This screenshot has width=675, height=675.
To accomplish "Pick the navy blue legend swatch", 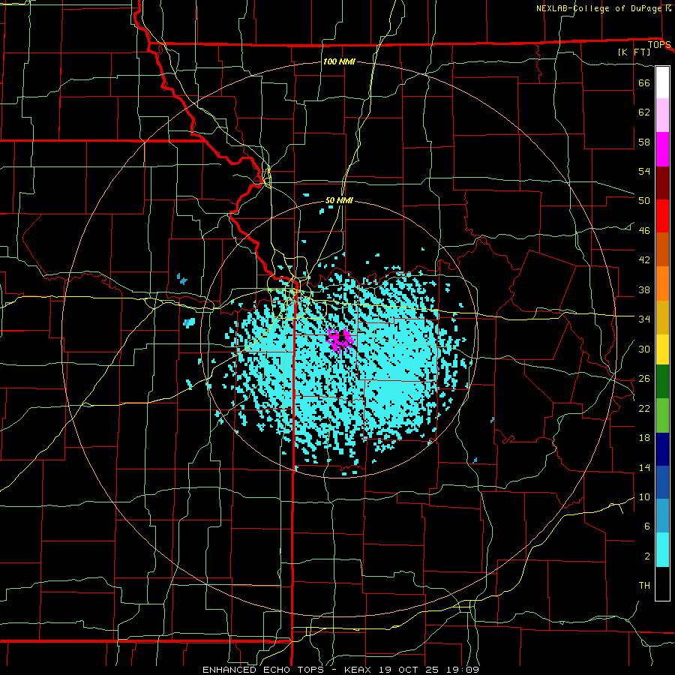I will click(662, 449).
